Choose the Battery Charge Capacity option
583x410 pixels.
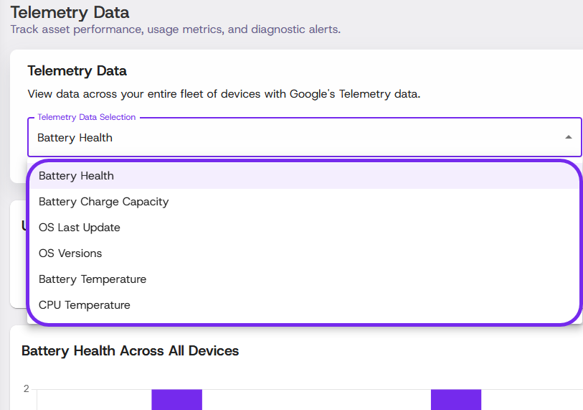[x=103, y=202]
